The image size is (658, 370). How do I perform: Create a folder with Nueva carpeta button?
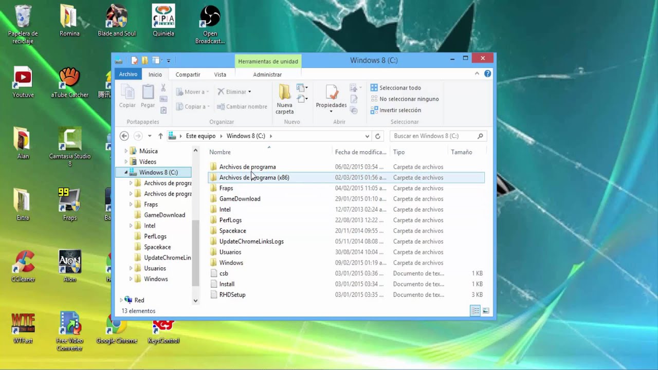[284, 100]
